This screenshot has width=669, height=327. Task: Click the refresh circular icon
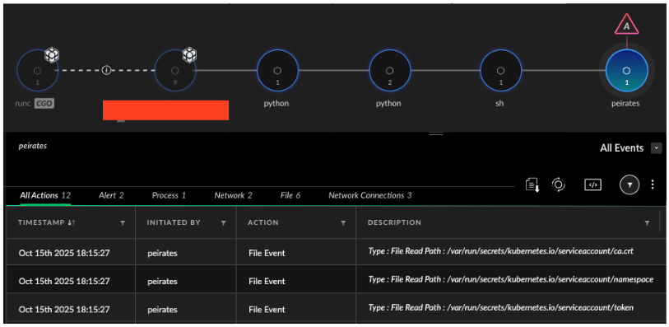coord(559,185)
